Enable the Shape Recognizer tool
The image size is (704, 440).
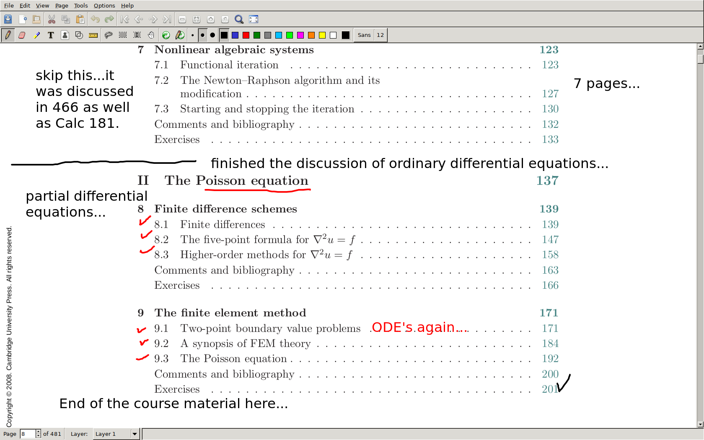point(79,35)
